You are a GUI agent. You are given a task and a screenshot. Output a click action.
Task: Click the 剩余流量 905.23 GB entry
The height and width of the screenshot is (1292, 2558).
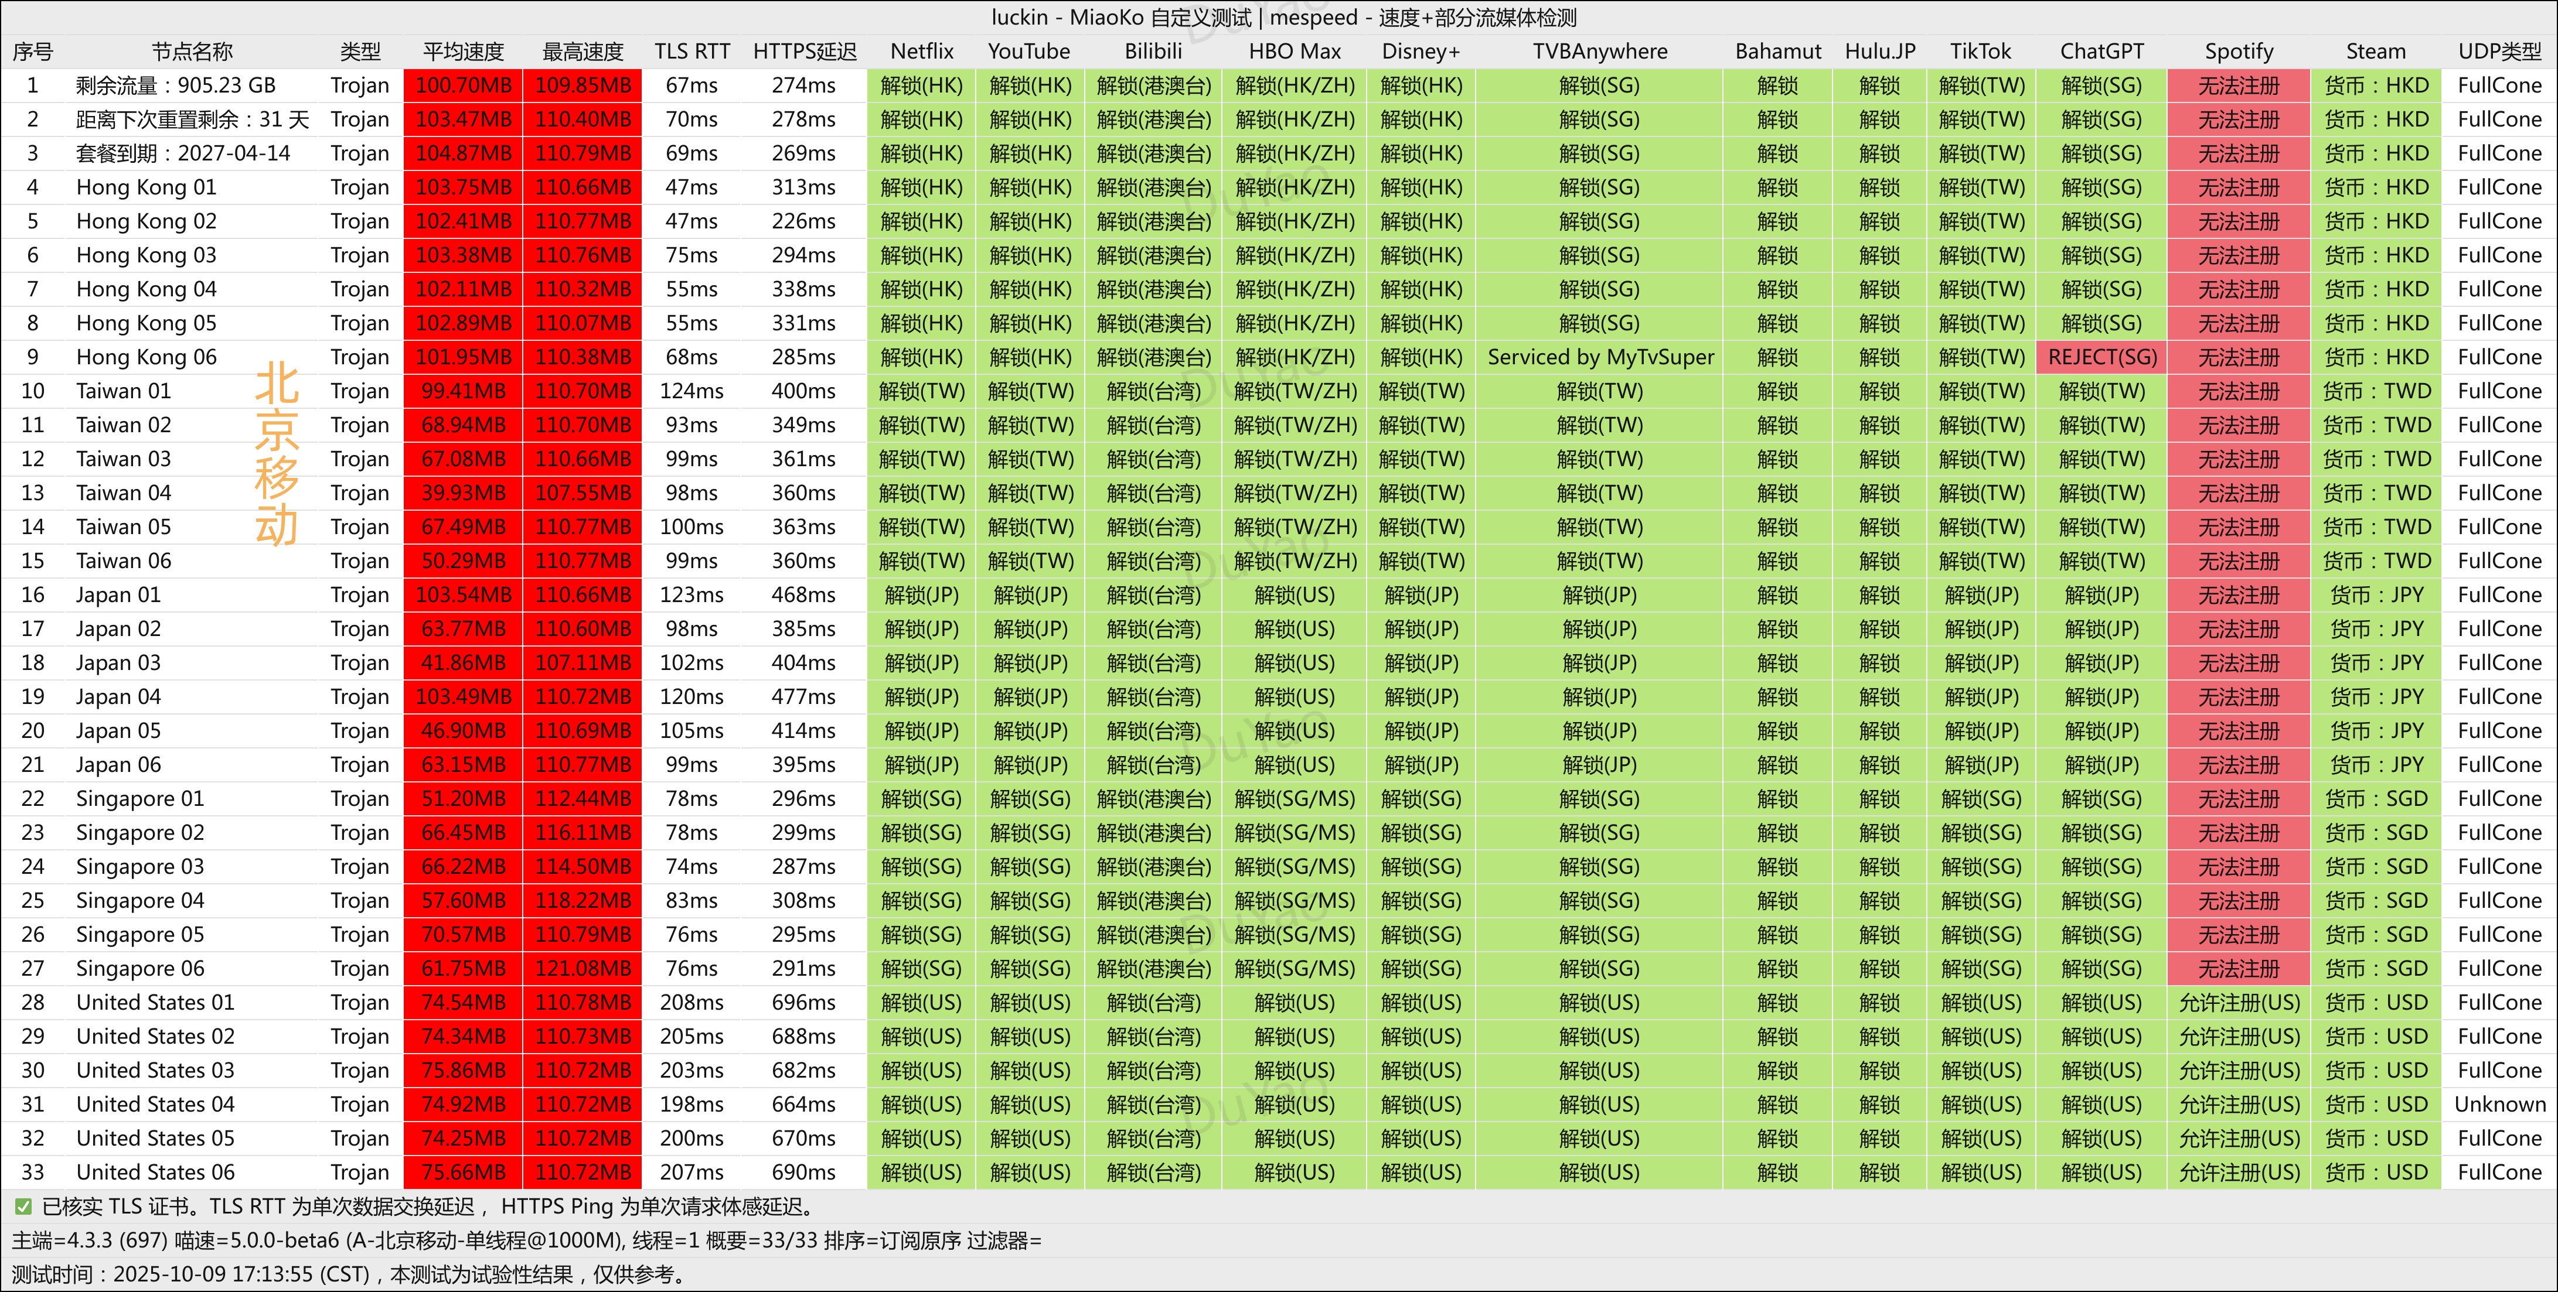[x=176, y=86]
